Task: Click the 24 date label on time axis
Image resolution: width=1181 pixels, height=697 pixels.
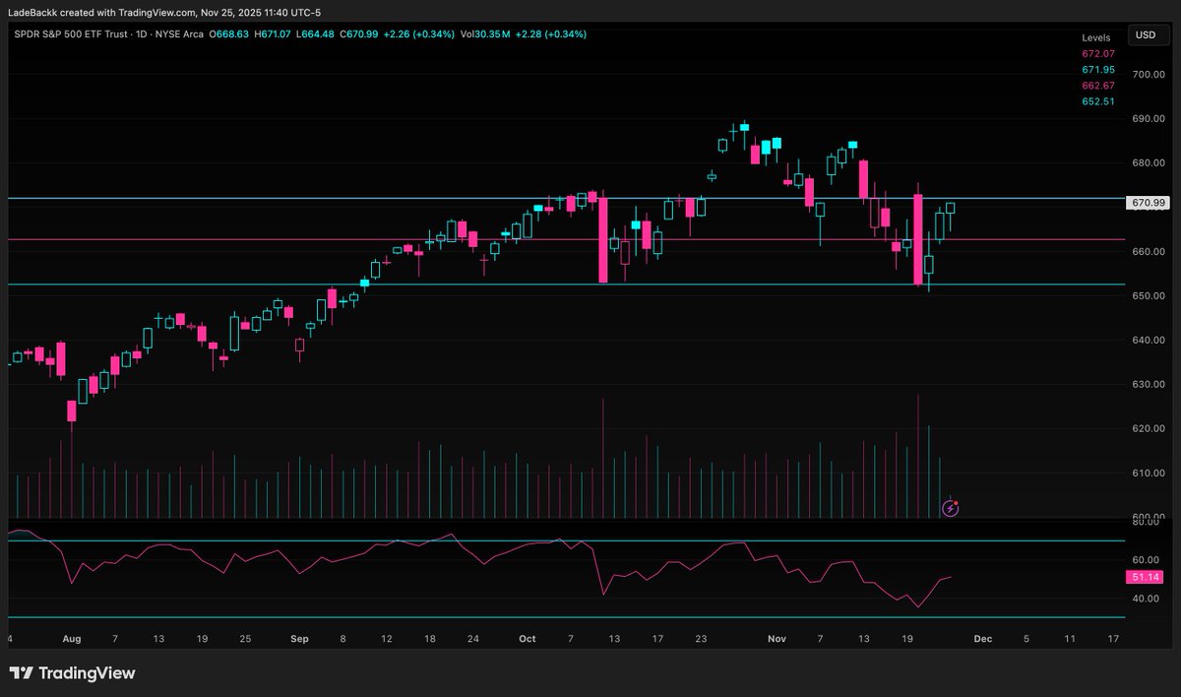Action: point(473,639)
